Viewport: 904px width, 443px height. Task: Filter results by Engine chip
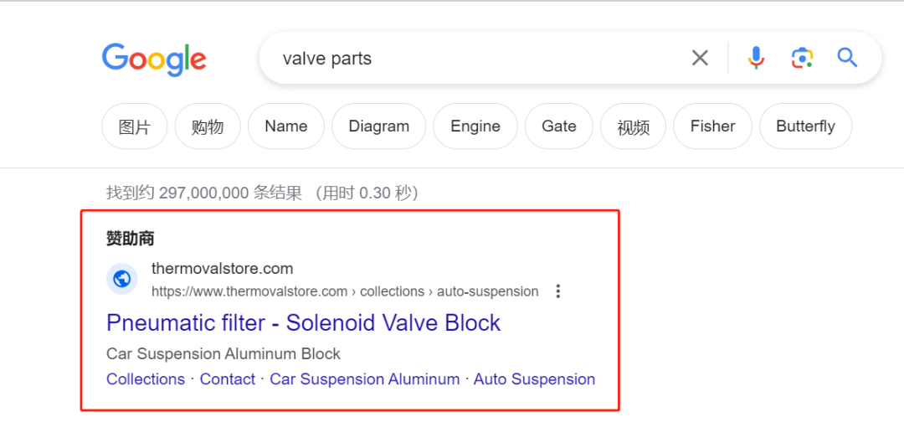click(475, 126)
